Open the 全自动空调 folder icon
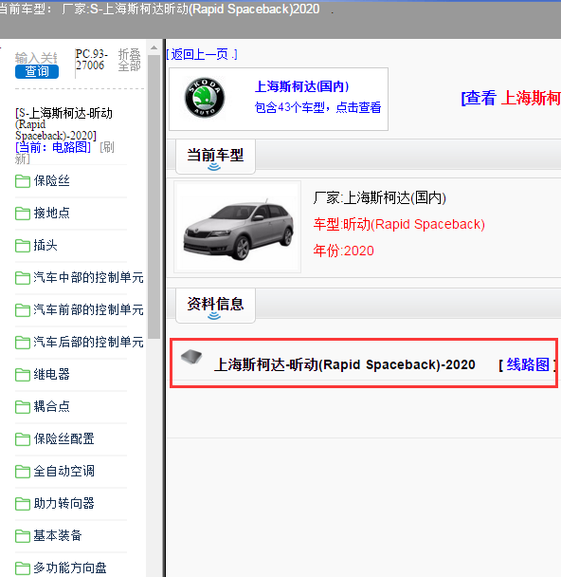The image size is (561, 577). click(x=23, y=472)
